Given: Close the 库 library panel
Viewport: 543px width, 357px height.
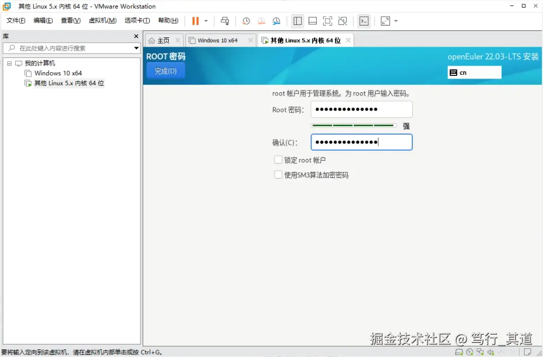Looking at the screenshot, I should coord(136,36).
